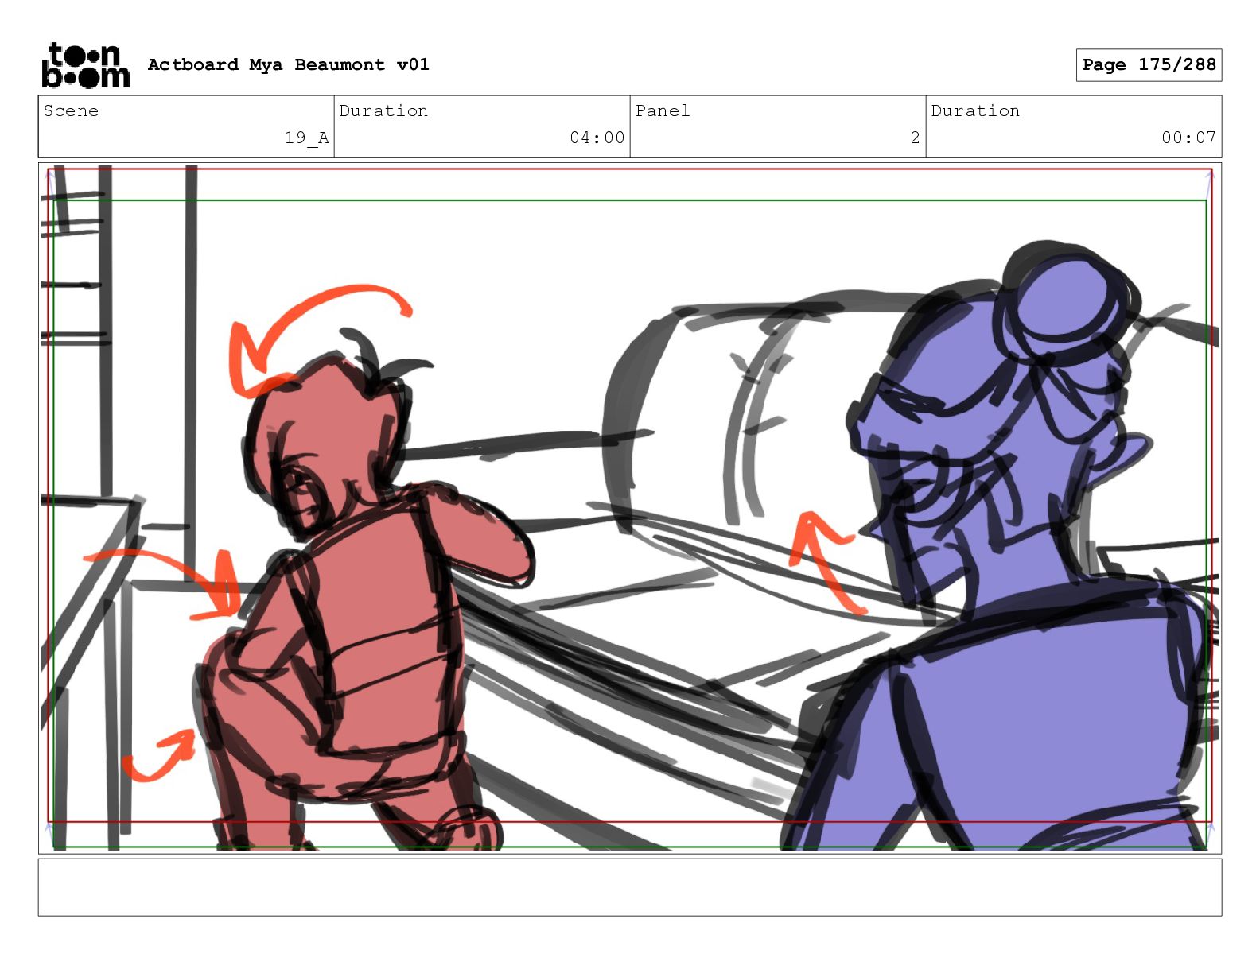This screenshot has width=1260, height=973.
Task: Select the panel number '2'
Action: coord(915,138)
